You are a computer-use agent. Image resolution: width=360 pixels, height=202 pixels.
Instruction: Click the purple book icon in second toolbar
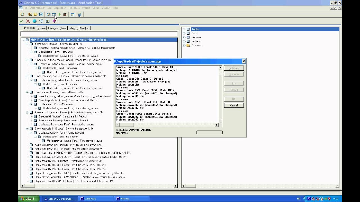point(55,21)
